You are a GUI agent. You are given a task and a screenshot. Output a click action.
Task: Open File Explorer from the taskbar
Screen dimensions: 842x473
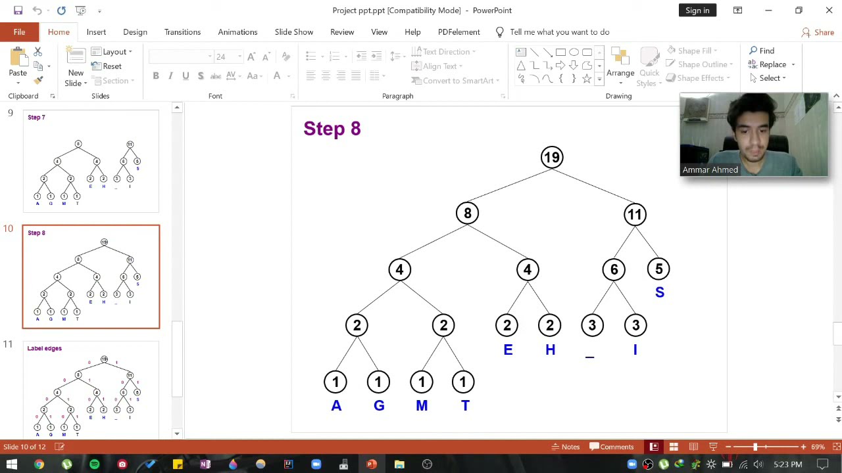[x=399, y=464]
